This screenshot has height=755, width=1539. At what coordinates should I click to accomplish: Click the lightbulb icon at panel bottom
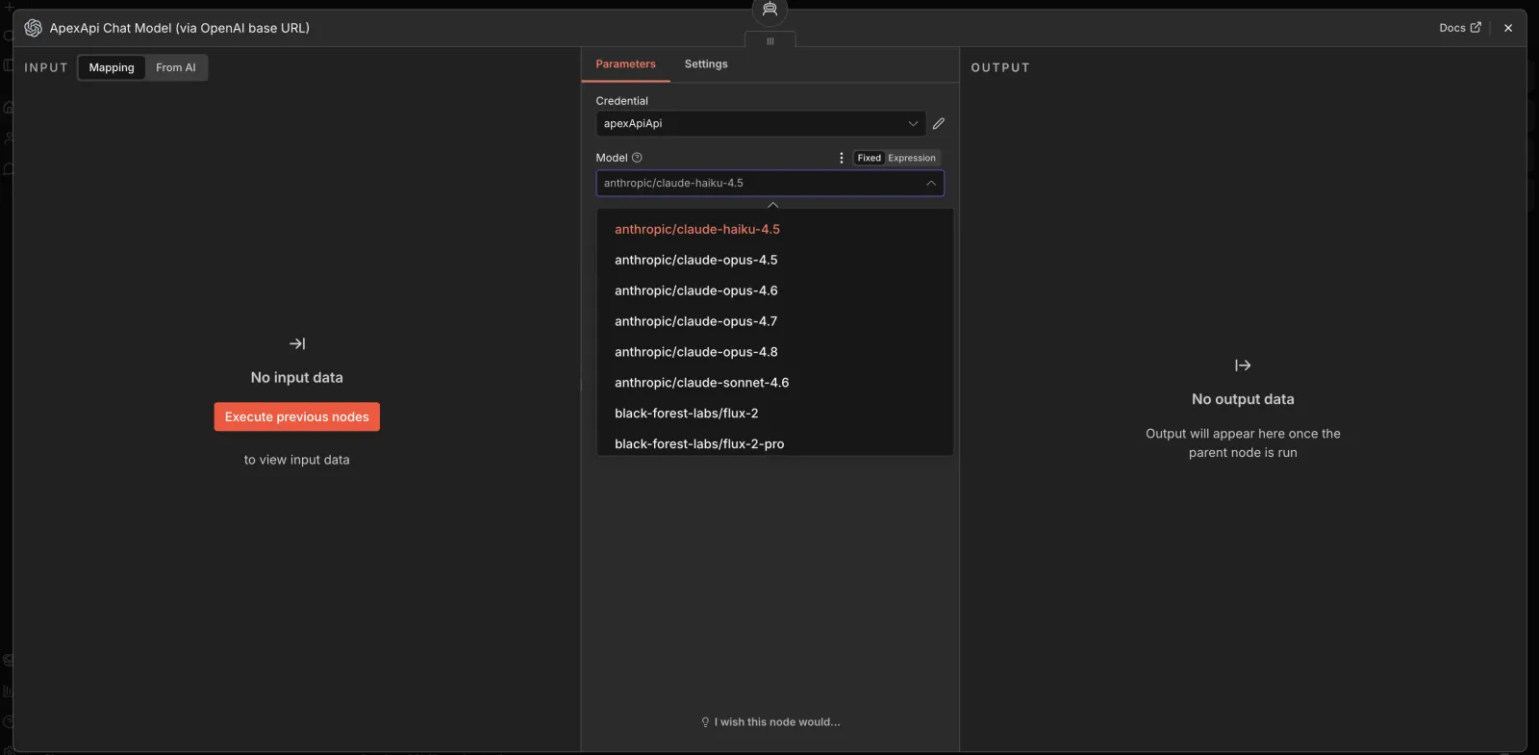tap(705, 722)
